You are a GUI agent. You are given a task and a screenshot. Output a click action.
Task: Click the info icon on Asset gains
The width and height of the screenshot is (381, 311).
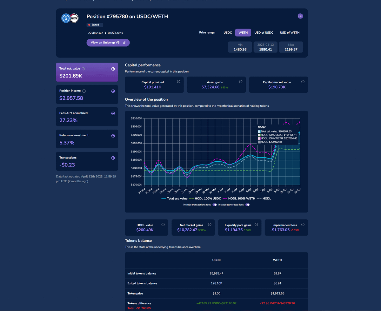click(241, 82)
